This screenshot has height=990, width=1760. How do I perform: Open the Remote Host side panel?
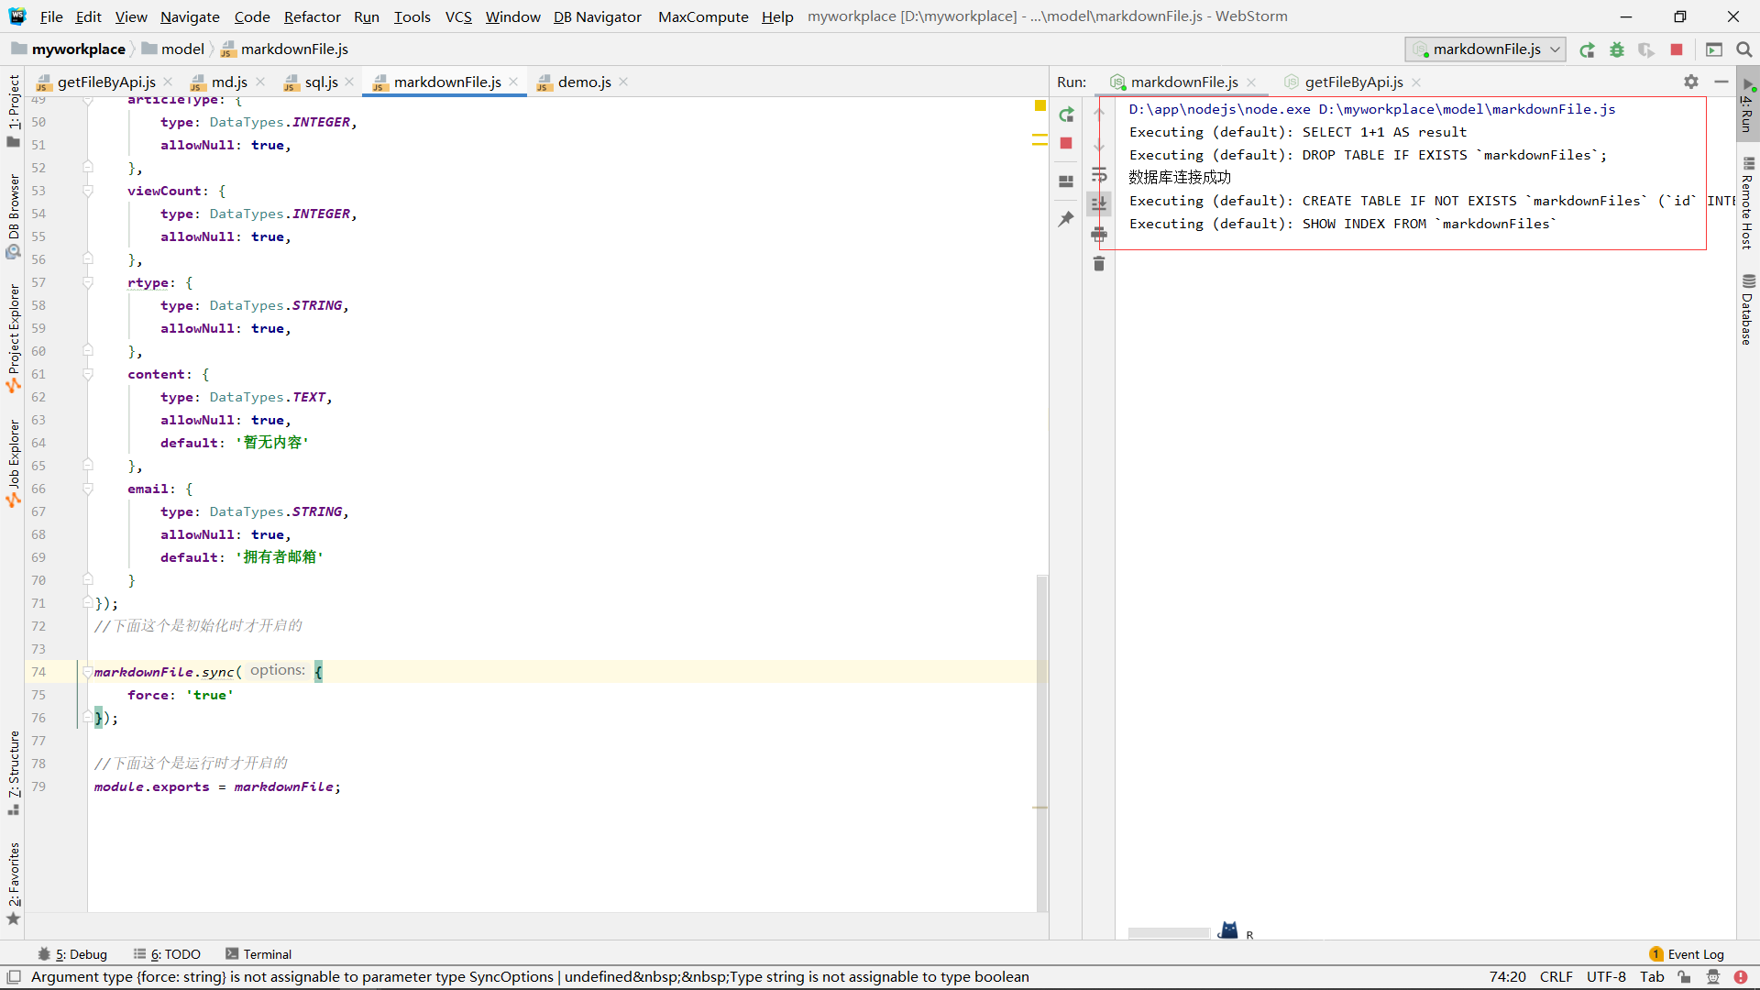click(x=1747, y=203)
